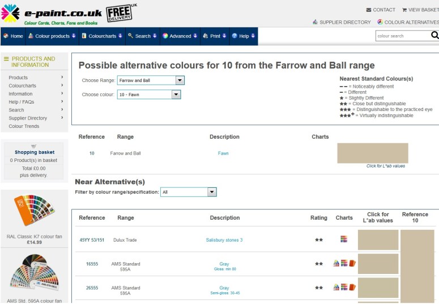Open the Salisbury stones 3 link
The height and width of the screenshot is (304, 439).
click(x=224, y=240)
